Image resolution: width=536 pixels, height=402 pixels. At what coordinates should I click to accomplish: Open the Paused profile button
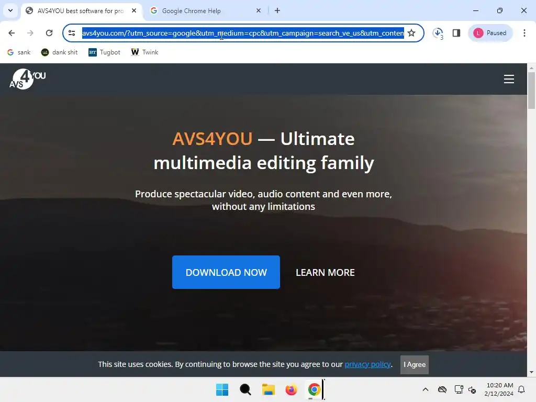(x=490, y=33)
